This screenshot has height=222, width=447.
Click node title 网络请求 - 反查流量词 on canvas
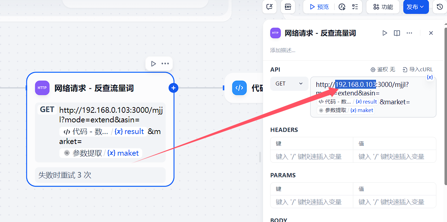[94, 88]
